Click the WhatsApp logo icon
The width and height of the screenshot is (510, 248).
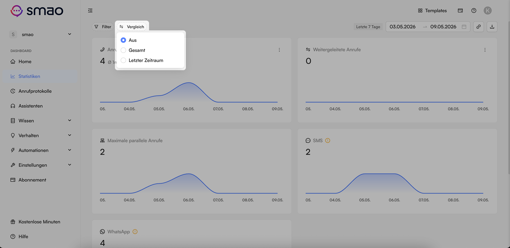tap(102, 231)
